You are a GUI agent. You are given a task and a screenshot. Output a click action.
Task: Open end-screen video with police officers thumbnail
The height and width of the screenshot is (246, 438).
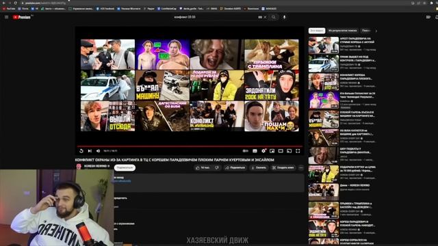(107, 55)
